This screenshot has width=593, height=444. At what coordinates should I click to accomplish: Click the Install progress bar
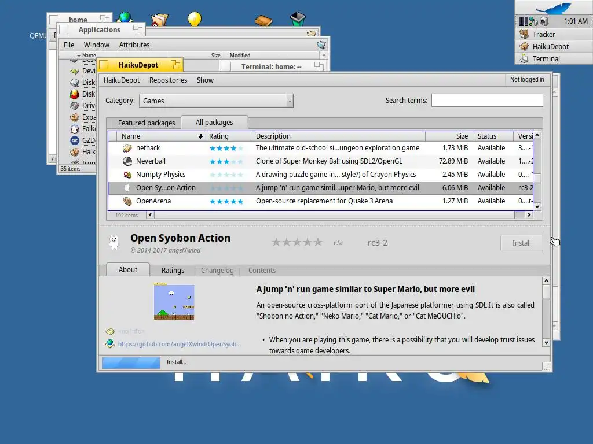point(131,362)
